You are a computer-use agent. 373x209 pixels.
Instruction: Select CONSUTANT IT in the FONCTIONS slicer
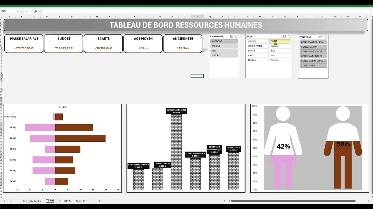[x=313, y=65]
